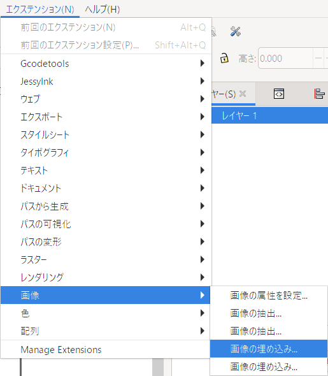Decrease the height value with minus stepper
The width and height of the screenshot is (328, 376).
pyautogui.click(x=318, y=58)
